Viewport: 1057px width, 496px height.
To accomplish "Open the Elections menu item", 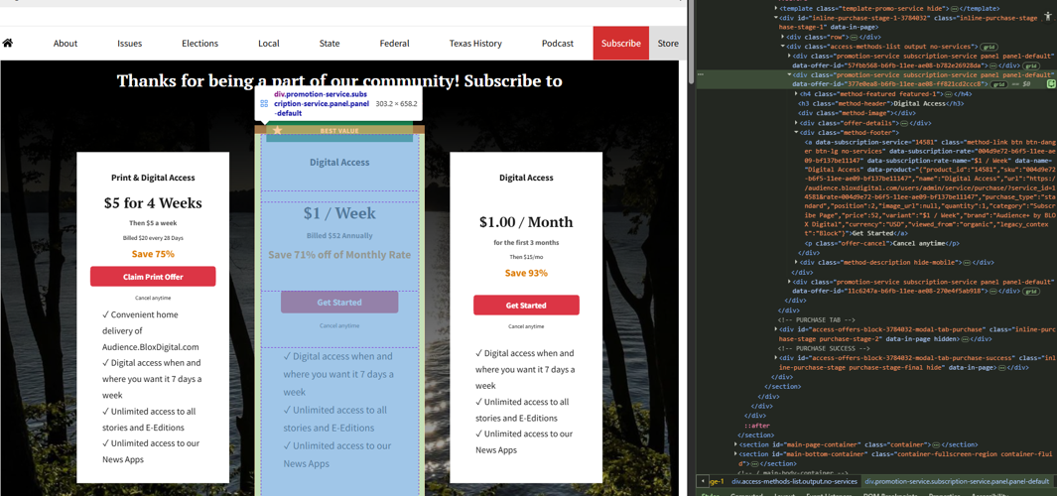I will coord(199,44).
